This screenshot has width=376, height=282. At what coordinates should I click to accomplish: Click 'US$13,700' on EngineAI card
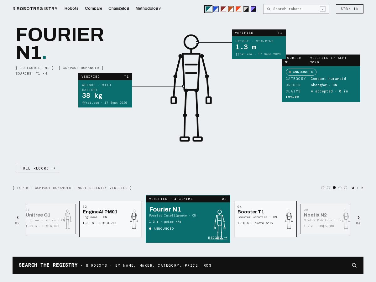[x=108, y=223]
